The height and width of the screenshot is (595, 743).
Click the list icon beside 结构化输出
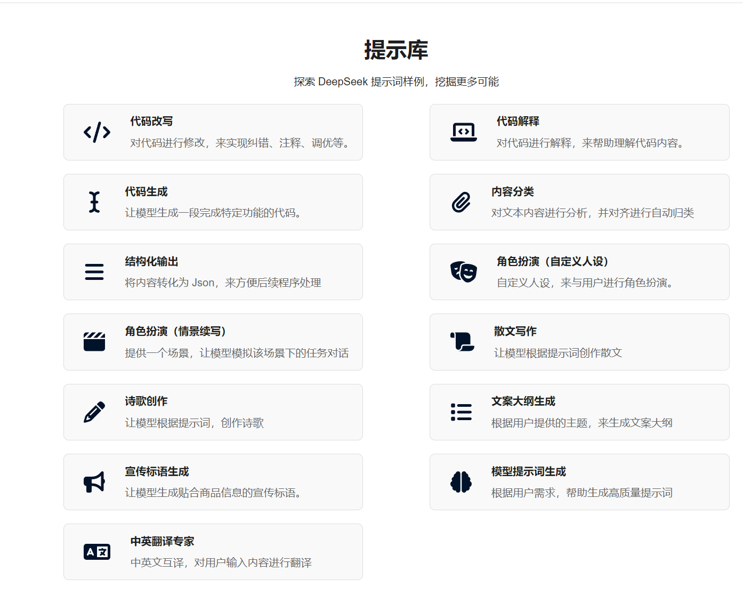(x=94, y=272)
